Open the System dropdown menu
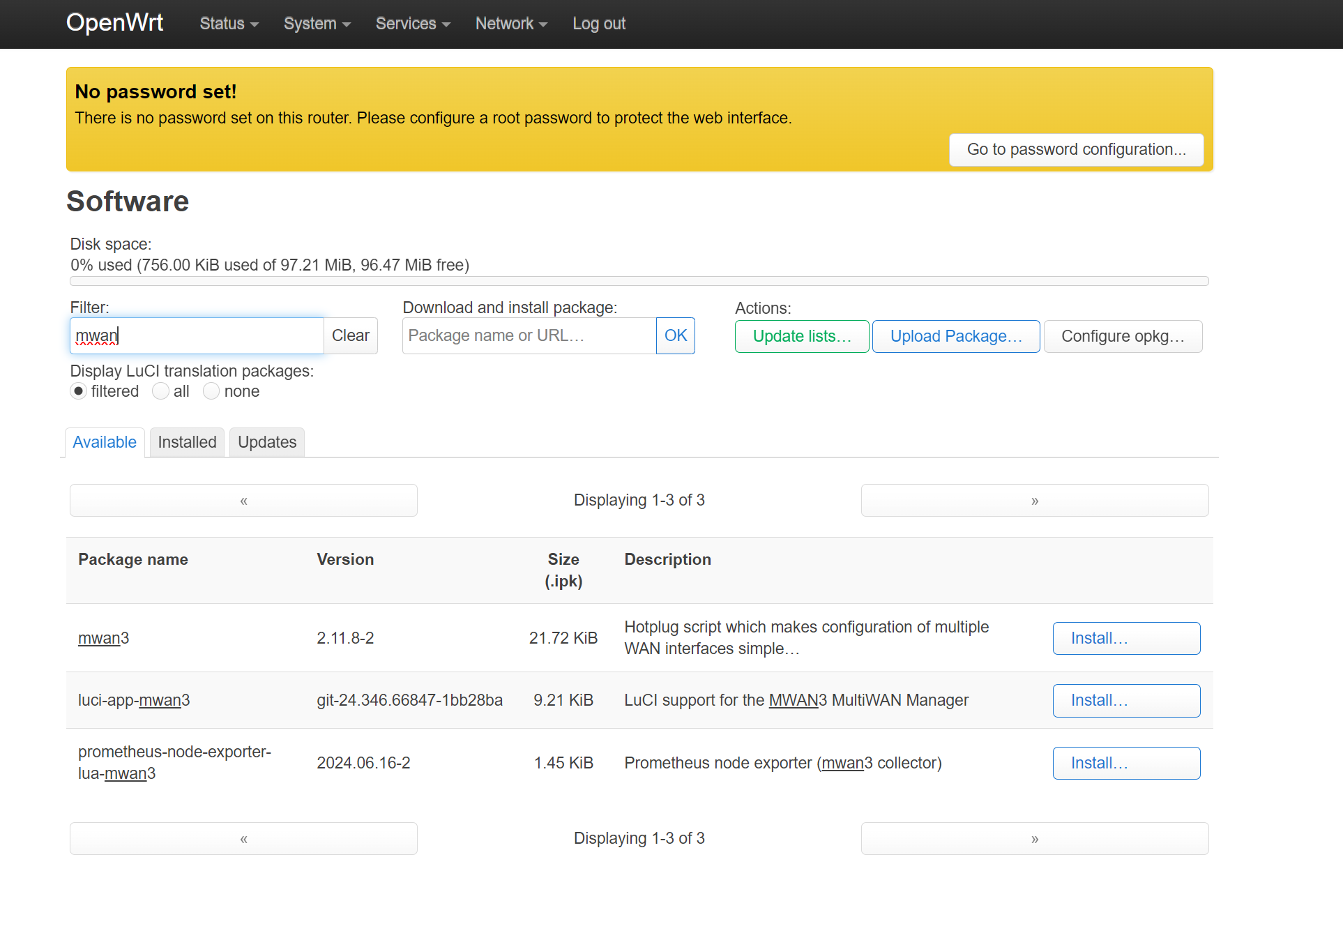This screenshot has height=940, width=1343. [317, 24]
